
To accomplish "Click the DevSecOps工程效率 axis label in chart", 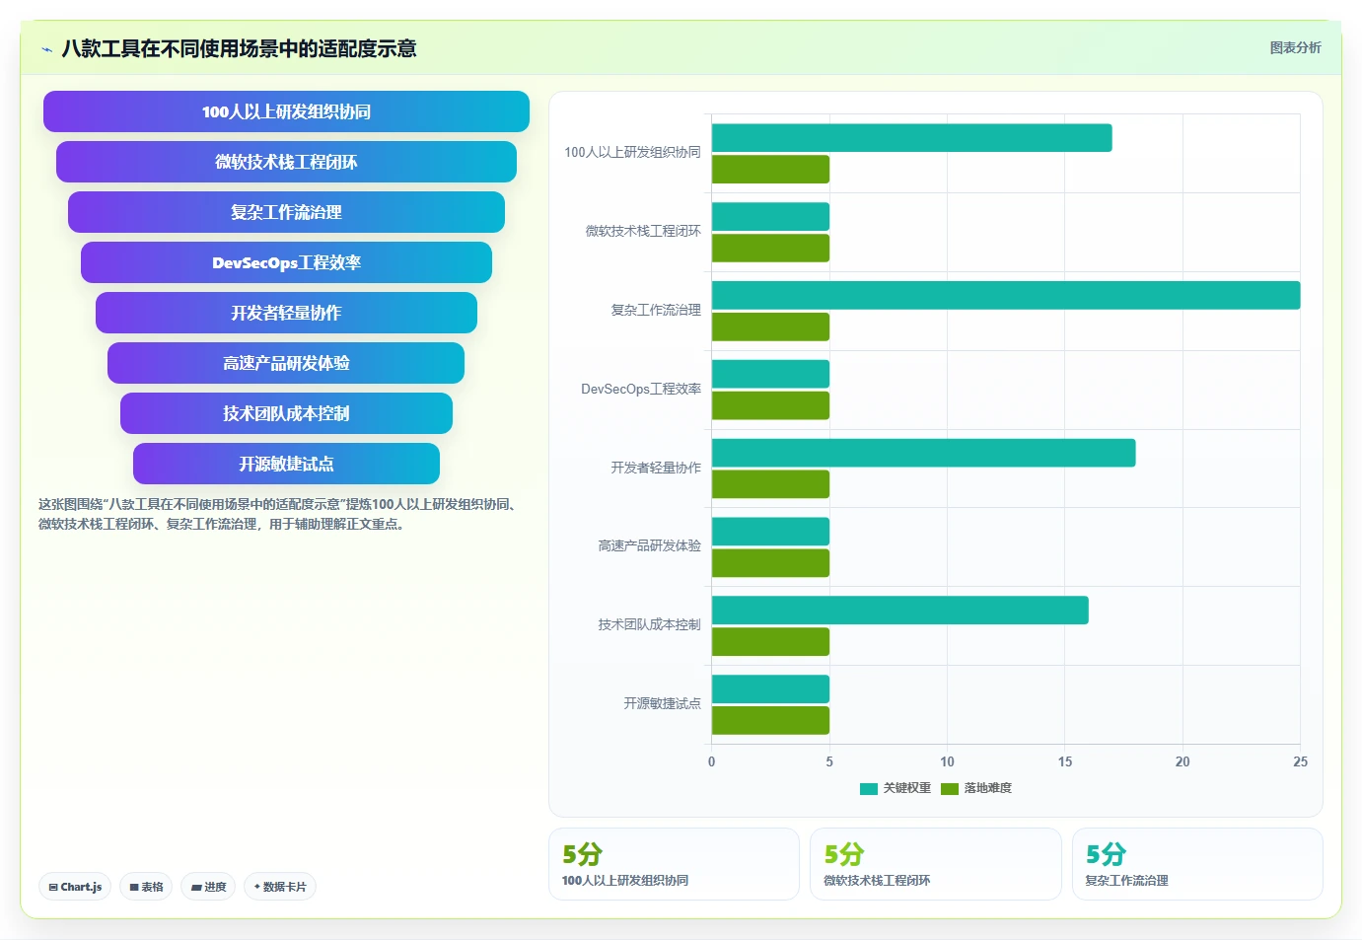I will pyautogui.click(x=641, y=389).
